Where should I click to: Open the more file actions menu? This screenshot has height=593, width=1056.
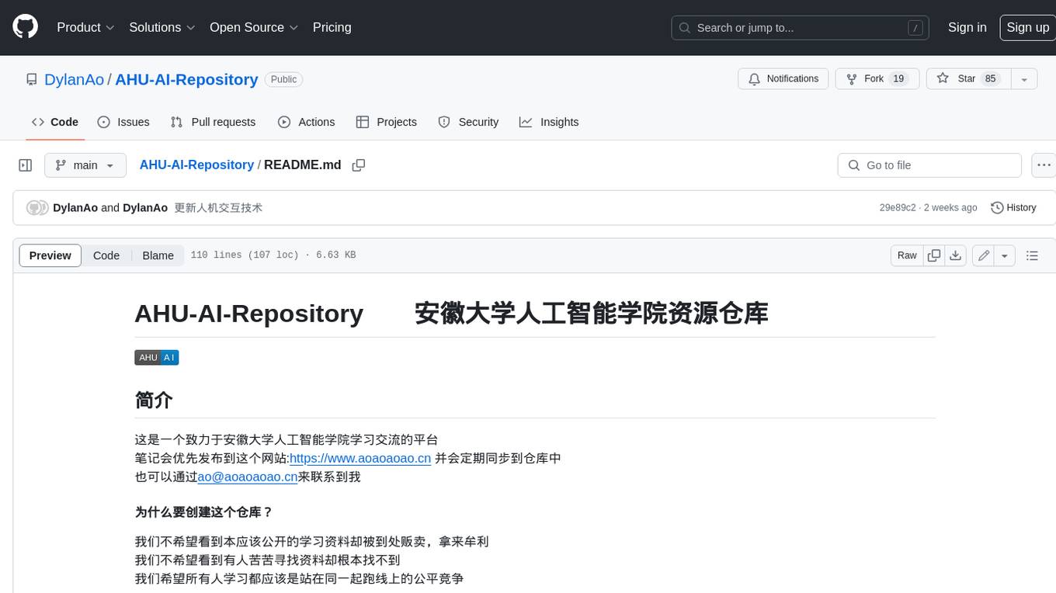click(x=1044, y=165)
